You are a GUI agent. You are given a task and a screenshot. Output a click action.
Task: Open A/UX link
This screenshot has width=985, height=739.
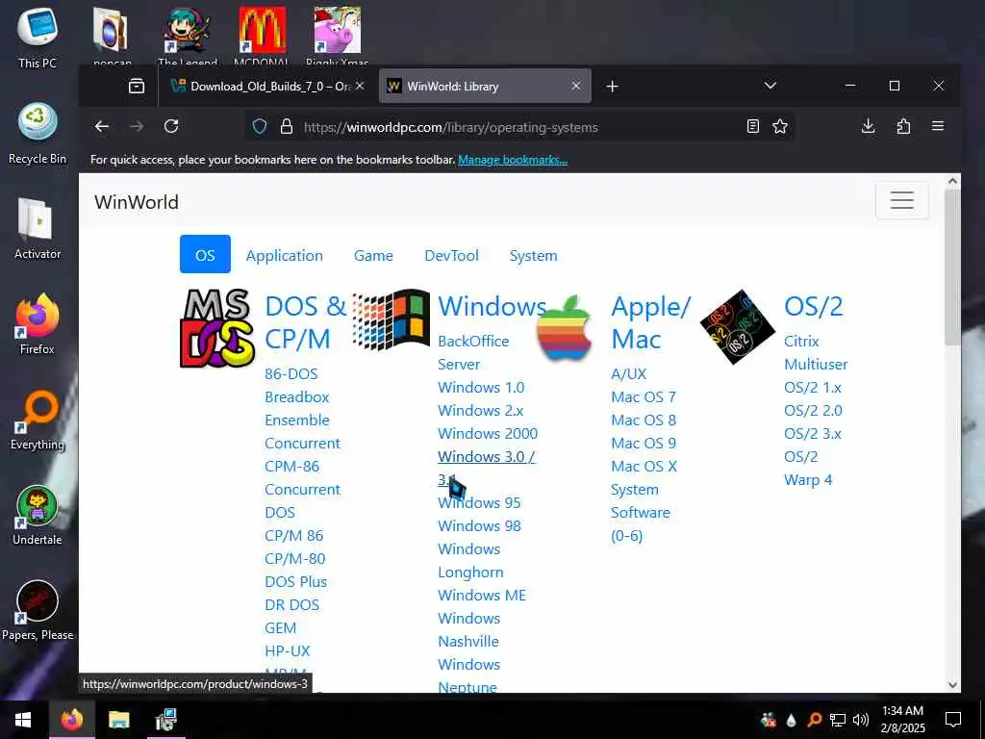pyautogui.click(x=629, y=374)
